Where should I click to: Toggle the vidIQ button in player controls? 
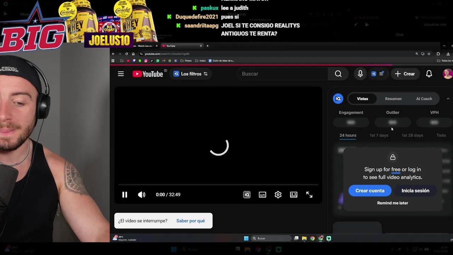point(247,194)
